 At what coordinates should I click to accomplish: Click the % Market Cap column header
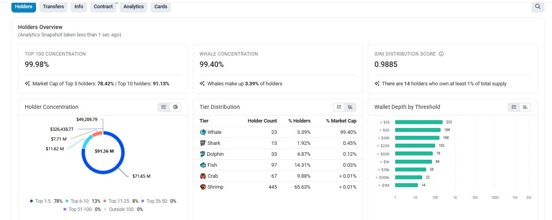[341, 121]
